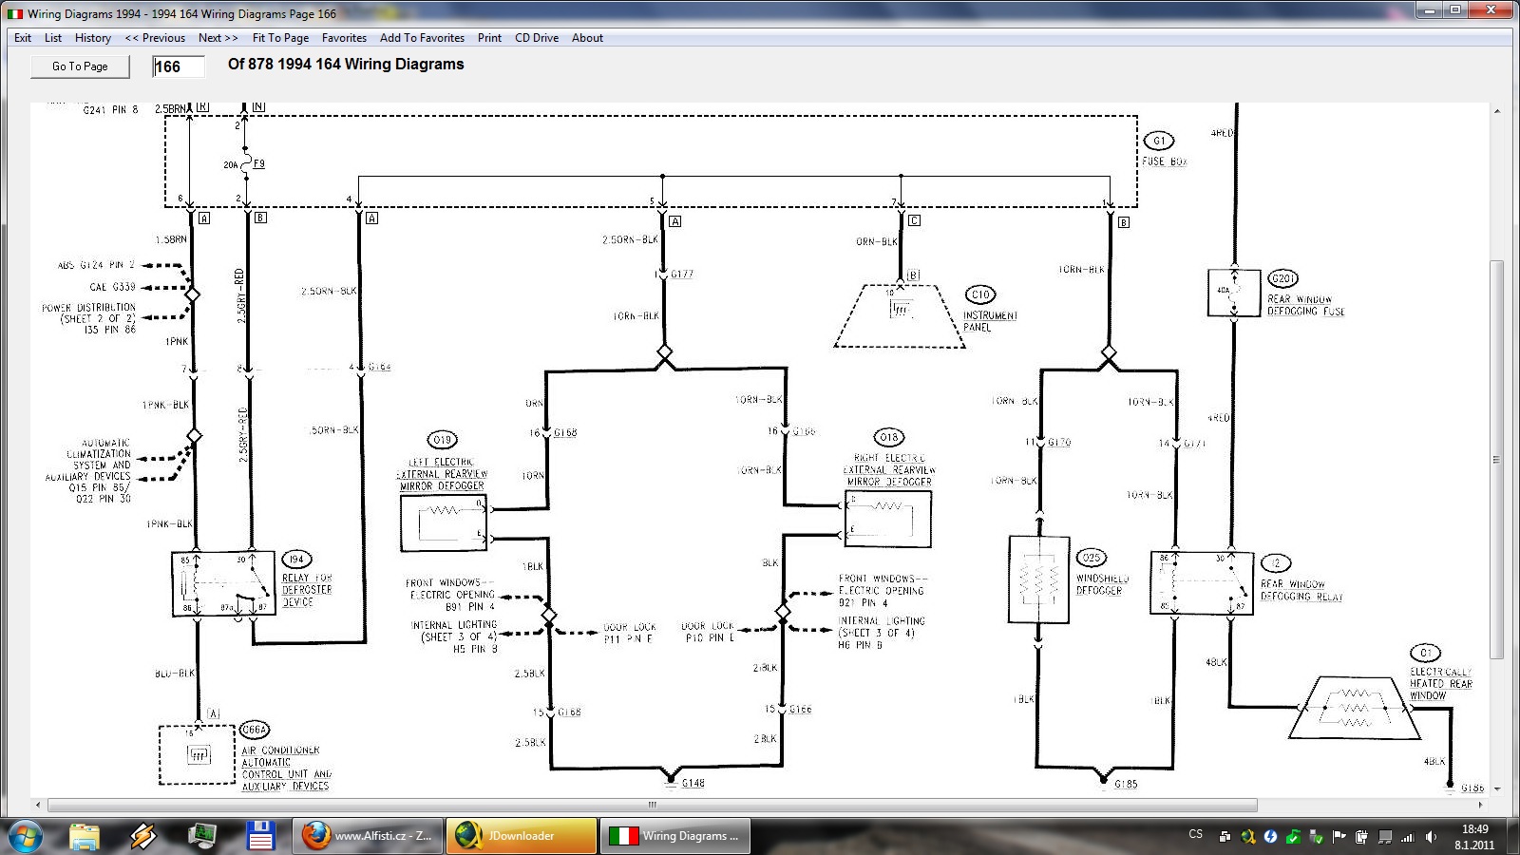
Task: Open the History menu
Action: 93,38
